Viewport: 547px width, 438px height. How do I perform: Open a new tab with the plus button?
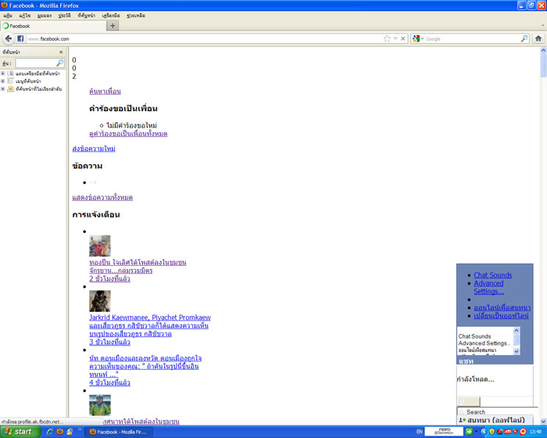113,26
